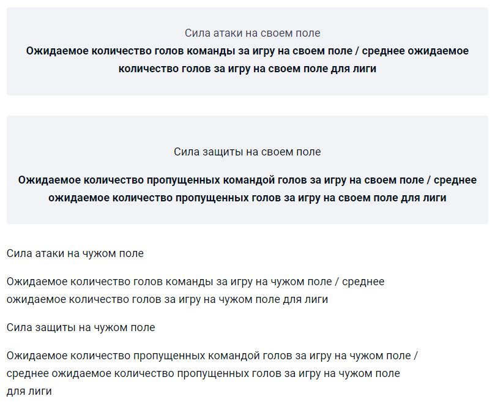Click the word 'среднее' ending the attack paragraph line
The image size is (495, 407).
pyautogui.click(x=363, y=282)
